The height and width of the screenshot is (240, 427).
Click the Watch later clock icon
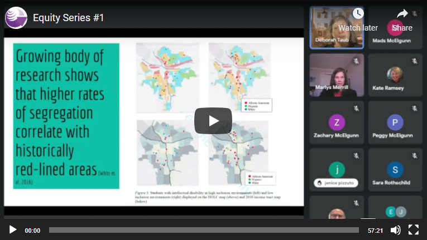click(358, 13)
